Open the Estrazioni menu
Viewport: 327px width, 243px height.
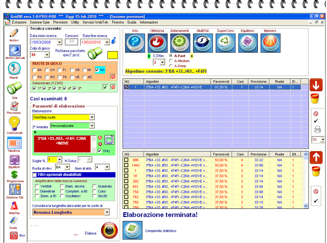(19, 22)
